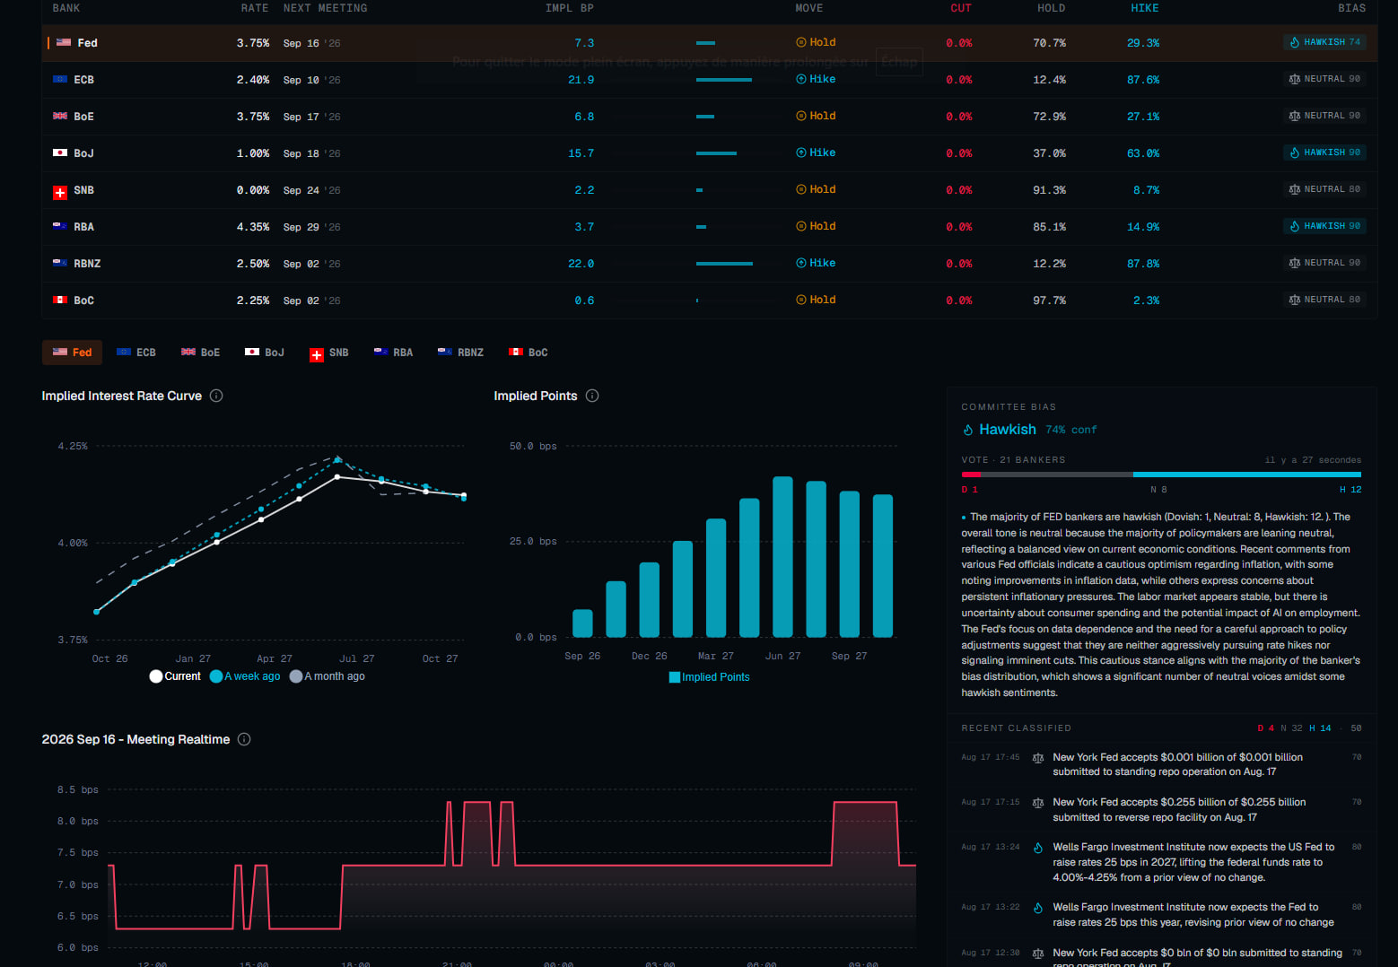1398x967 pixels.
Task: Click the Hawkish flame icon in Committee Bias
Action: tap(968, 430)
